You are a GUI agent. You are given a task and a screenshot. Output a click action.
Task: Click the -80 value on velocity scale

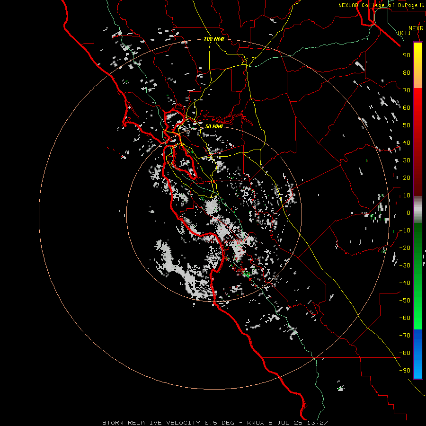coord(405,353)
